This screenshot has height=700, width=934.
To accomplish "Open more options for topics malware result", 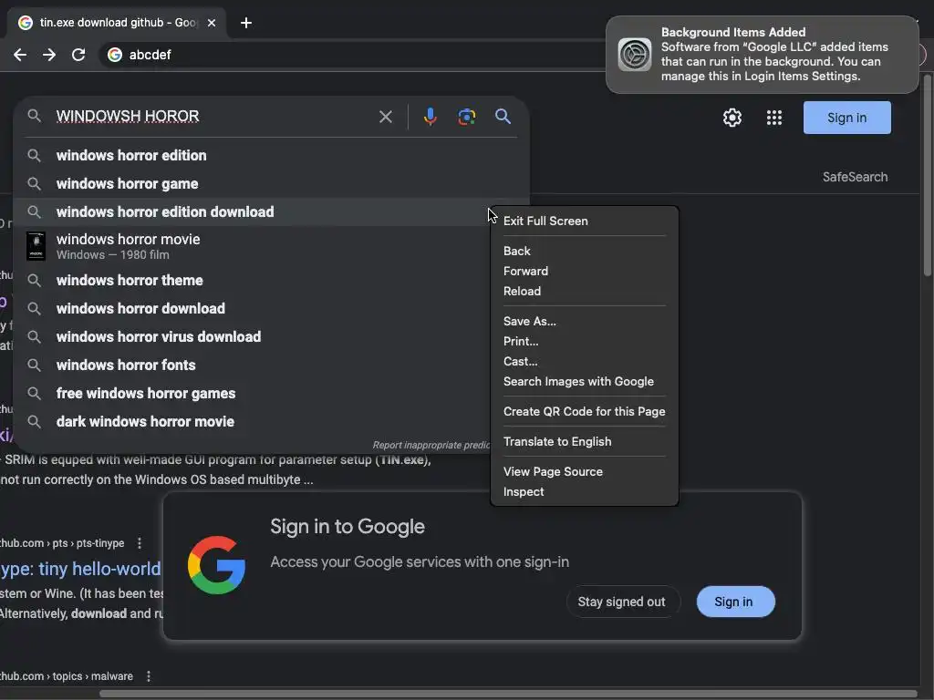I will (x=149, y=676).
